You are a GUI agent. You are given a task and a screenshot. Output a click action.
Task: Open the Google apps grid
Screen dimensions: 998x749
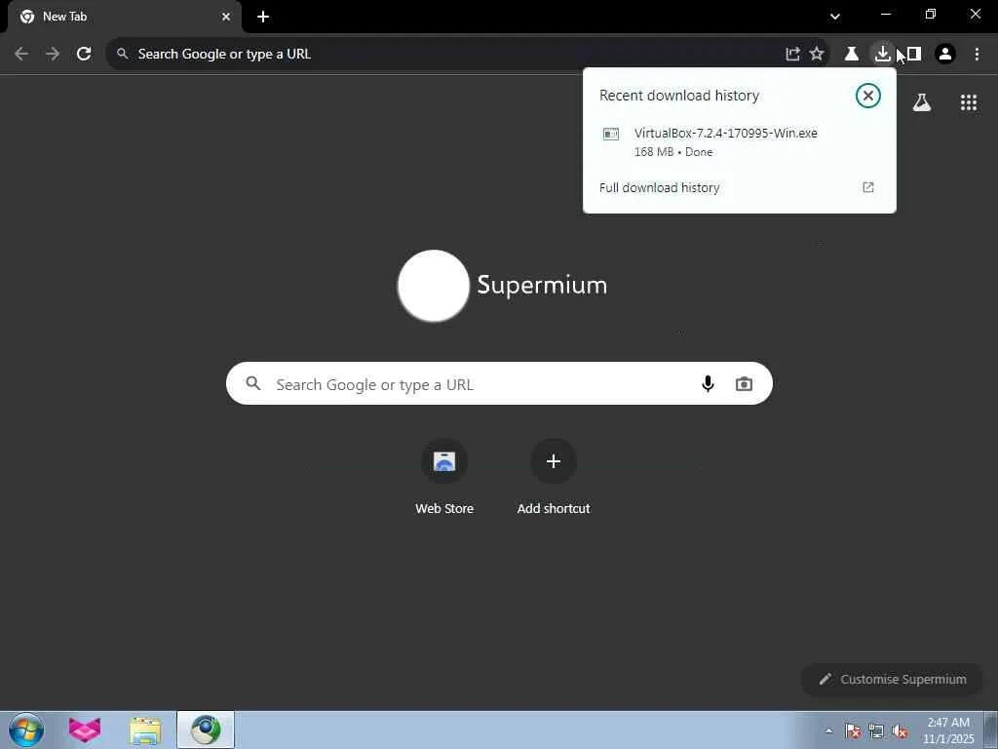[968, 102]
